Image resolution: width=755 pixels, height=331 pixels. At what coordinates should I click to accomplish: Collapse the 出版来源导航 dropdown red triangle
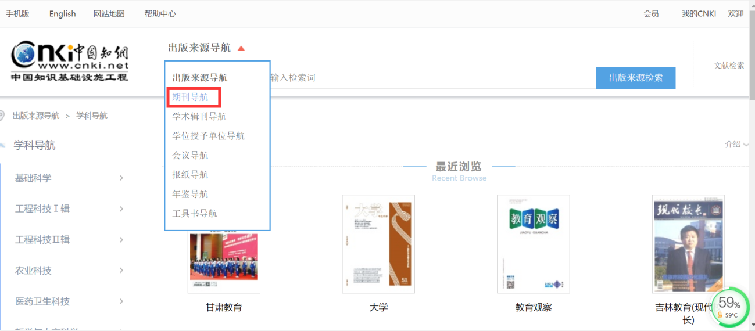click(x=241, y=48)
